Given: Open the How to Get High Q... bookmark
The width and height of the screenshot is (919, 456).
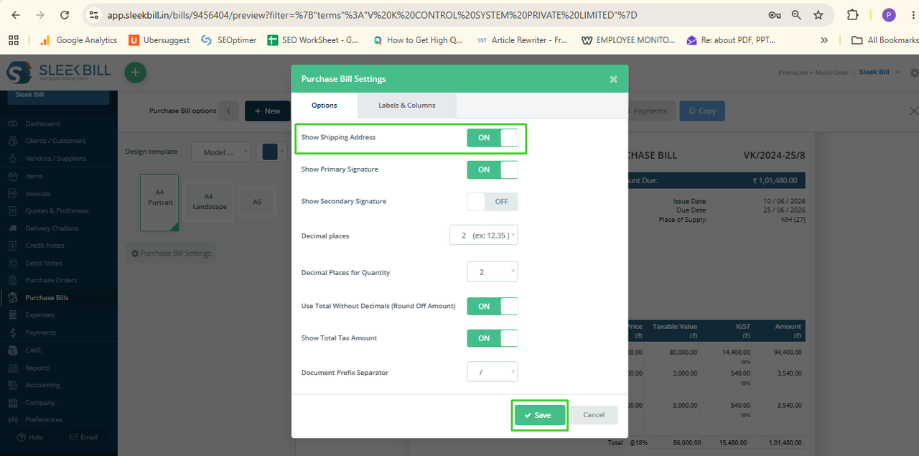Looking at the screenshot, I should (417, 40).
